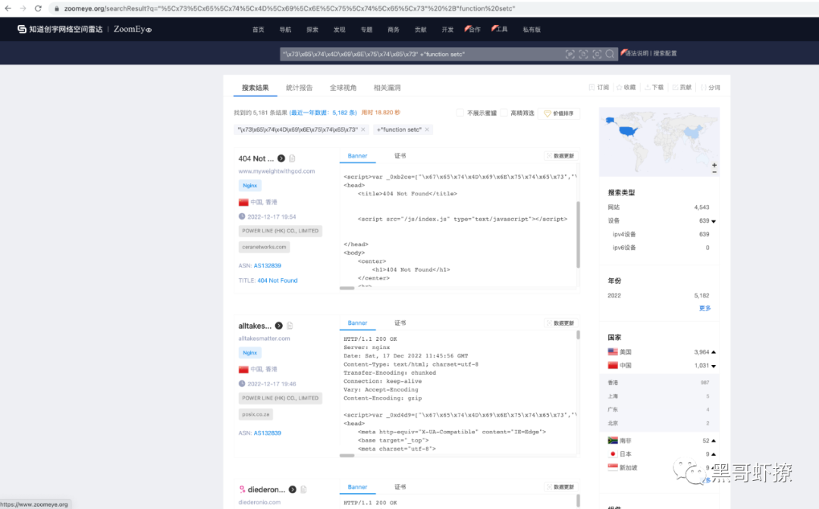Image resolution: width=819 pixels, height=509 pixels.
Task: Expand the devices (设备) category arrow
Action: click(x=714, y=221)
